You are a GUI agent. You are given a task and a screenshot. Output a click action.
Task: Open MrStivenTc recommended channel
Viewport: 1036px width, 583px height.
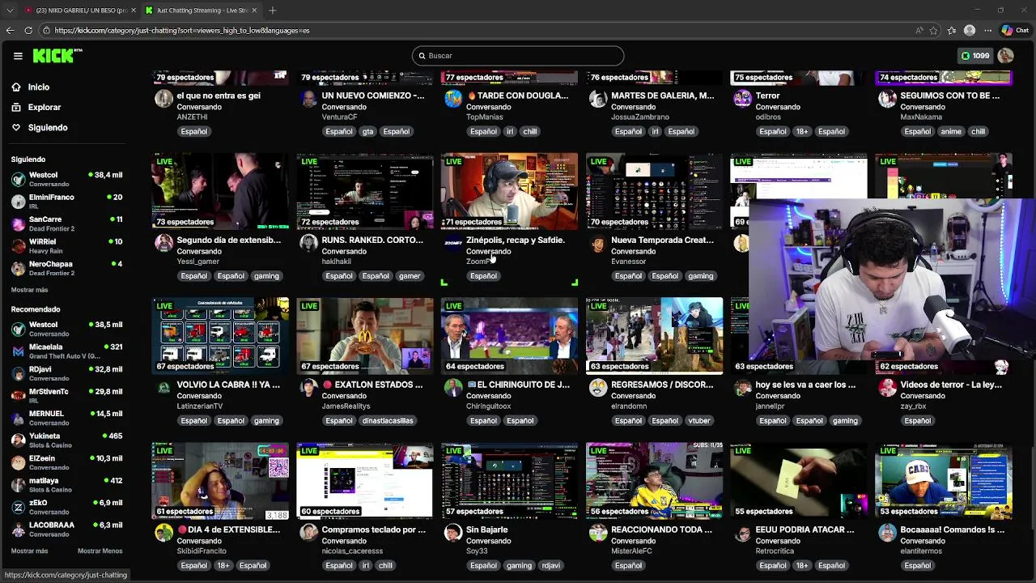tap(66, 395)
